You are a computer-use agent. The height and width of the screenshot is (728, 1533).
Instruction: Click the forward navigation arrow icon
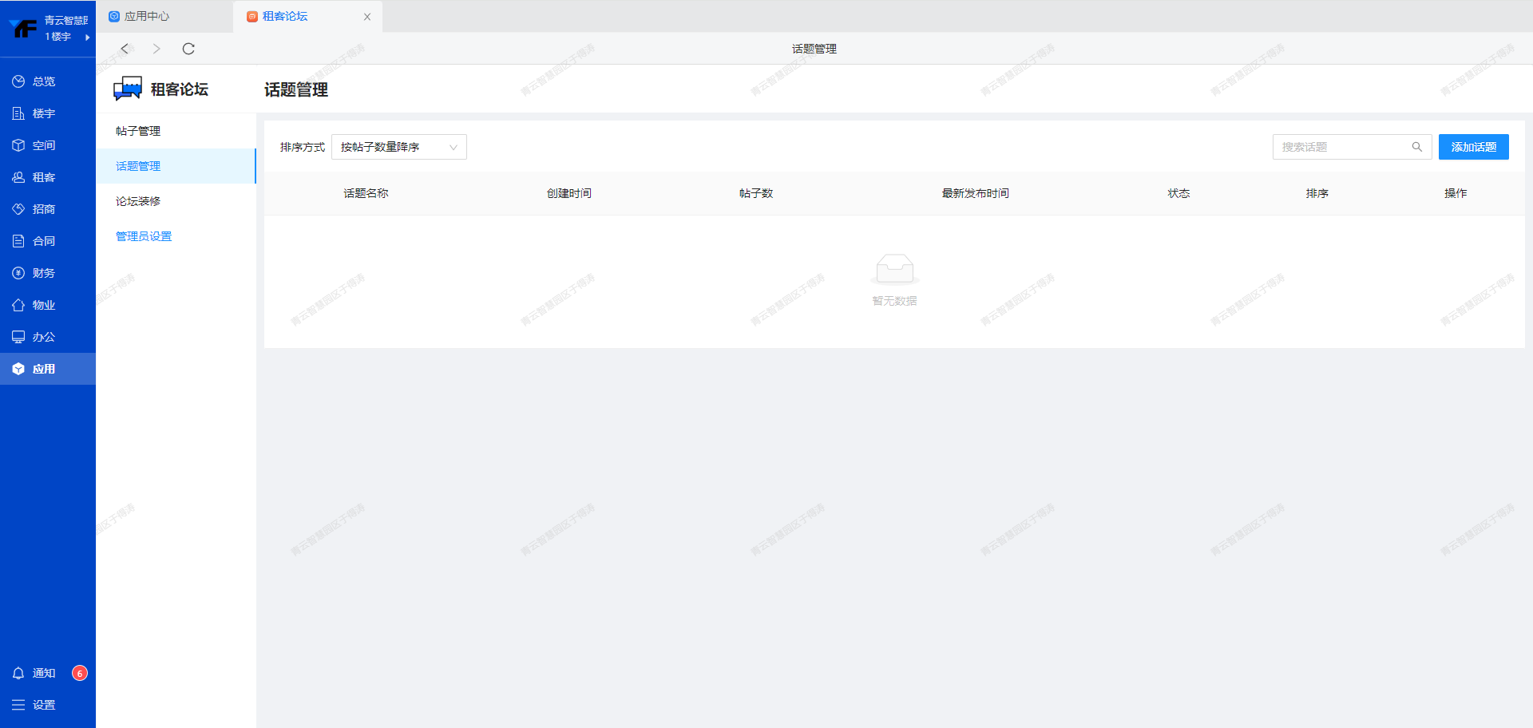156,49
